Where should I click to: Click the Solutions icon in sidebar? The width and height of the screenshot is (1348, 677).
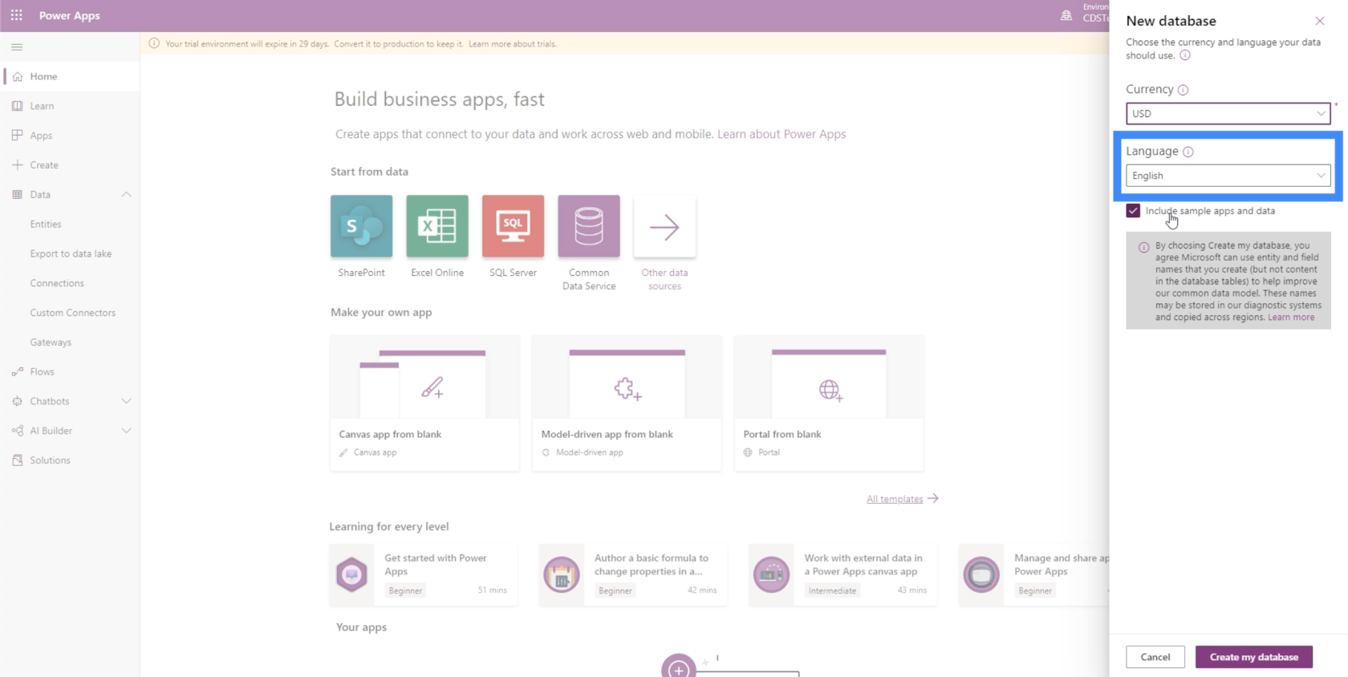[17, 460]
